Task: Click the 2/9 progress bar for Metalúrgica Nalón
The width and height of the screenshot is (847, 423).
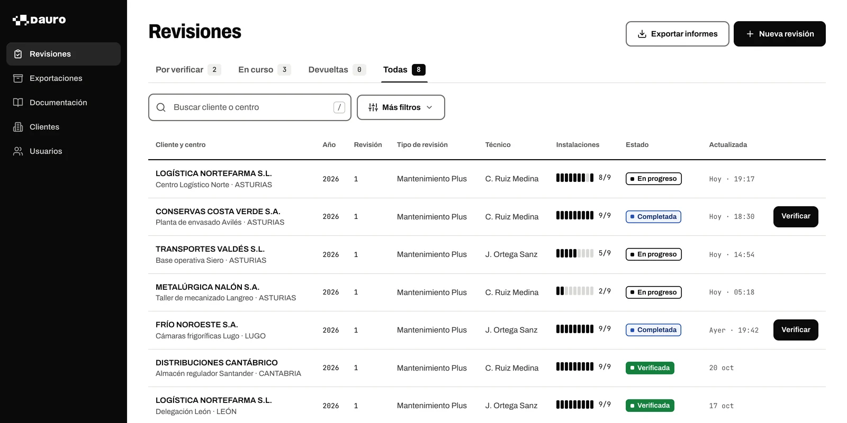Action: click(x=575, y=291)
